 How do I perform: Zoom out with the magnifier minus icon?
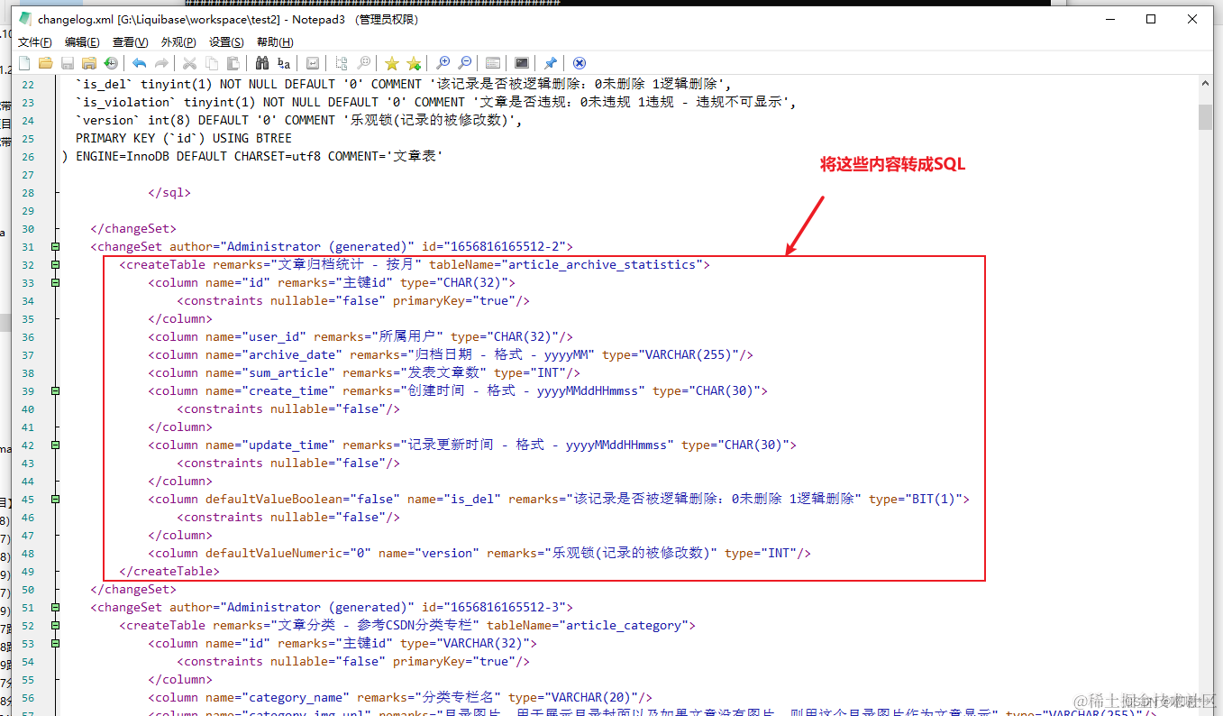pyautogui.click(x=464, y=63)
